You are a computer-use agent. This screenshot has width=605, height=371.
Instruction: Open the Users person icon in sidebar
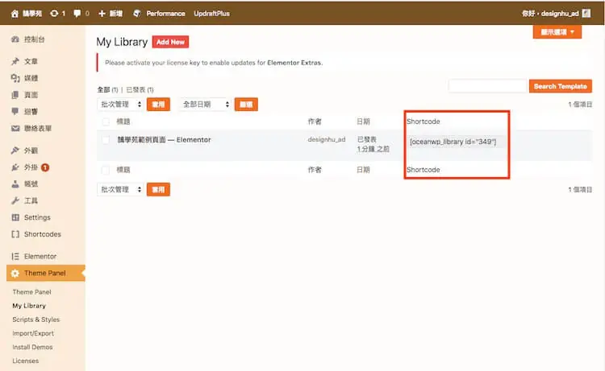pos(15,184)
